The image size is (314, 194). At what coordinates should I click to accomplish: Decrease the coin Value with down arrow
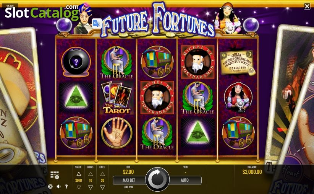[x=79, y=187]
